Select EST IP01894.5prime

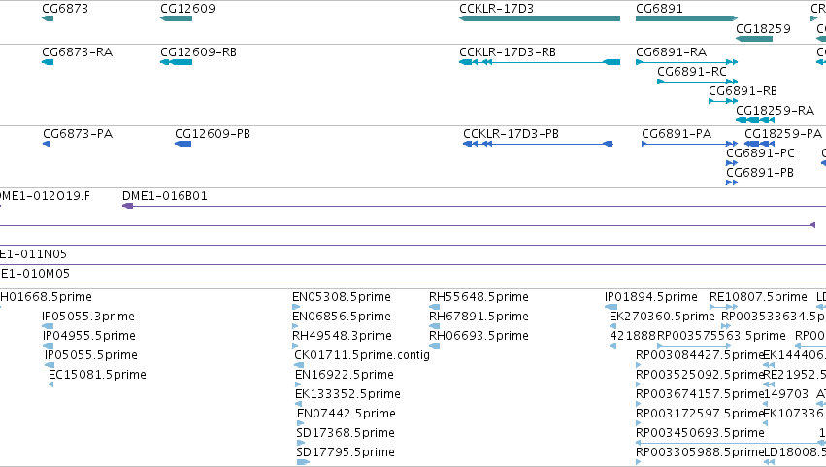pos(611,307)
